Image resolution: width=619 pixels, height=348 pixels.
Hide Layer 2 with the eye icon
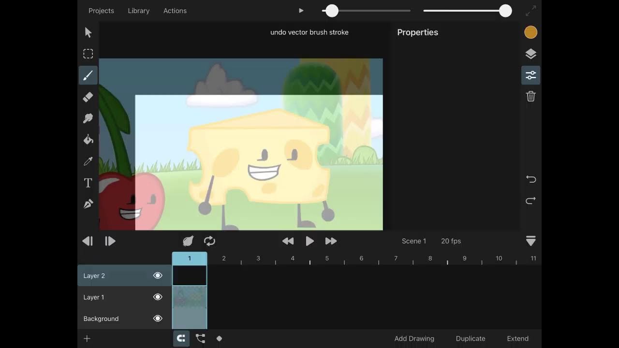pyautogui.click(x=158, y=275)
